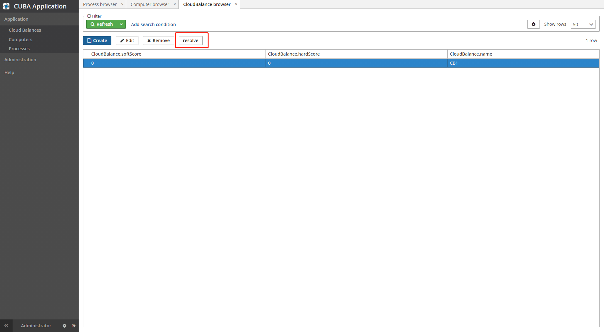The image size is (604, 332).
Task: Close the Process browser tab
Action: (x=122, y=4)
